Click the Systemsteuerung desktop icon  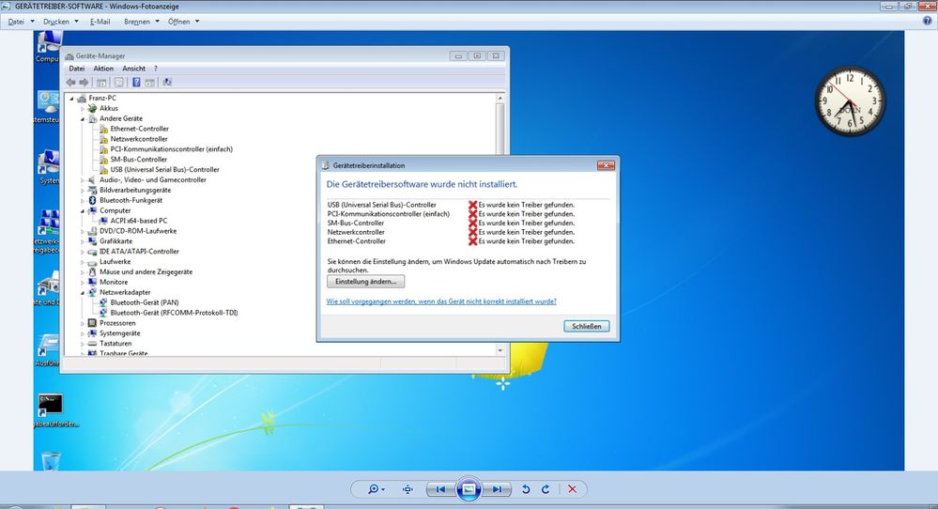(x=48, y=102)
